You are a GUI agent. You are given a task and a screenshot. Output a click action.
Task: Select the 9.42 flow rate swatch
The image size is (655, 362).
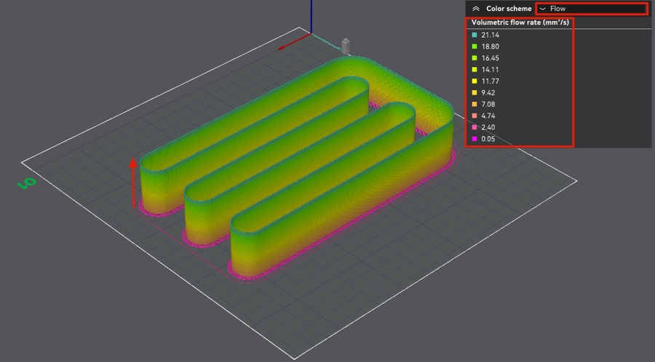[x=474, y=92]
